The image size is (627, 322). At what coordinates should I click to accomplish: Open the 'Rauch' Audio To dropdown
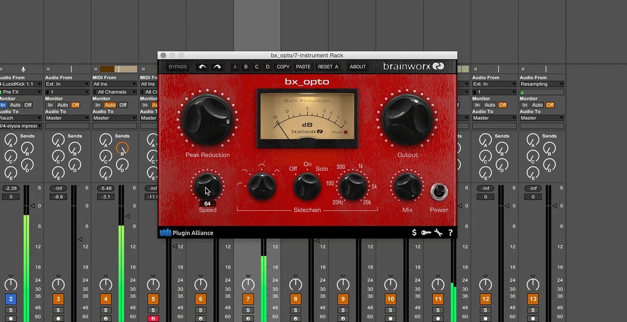click(21, 118)
